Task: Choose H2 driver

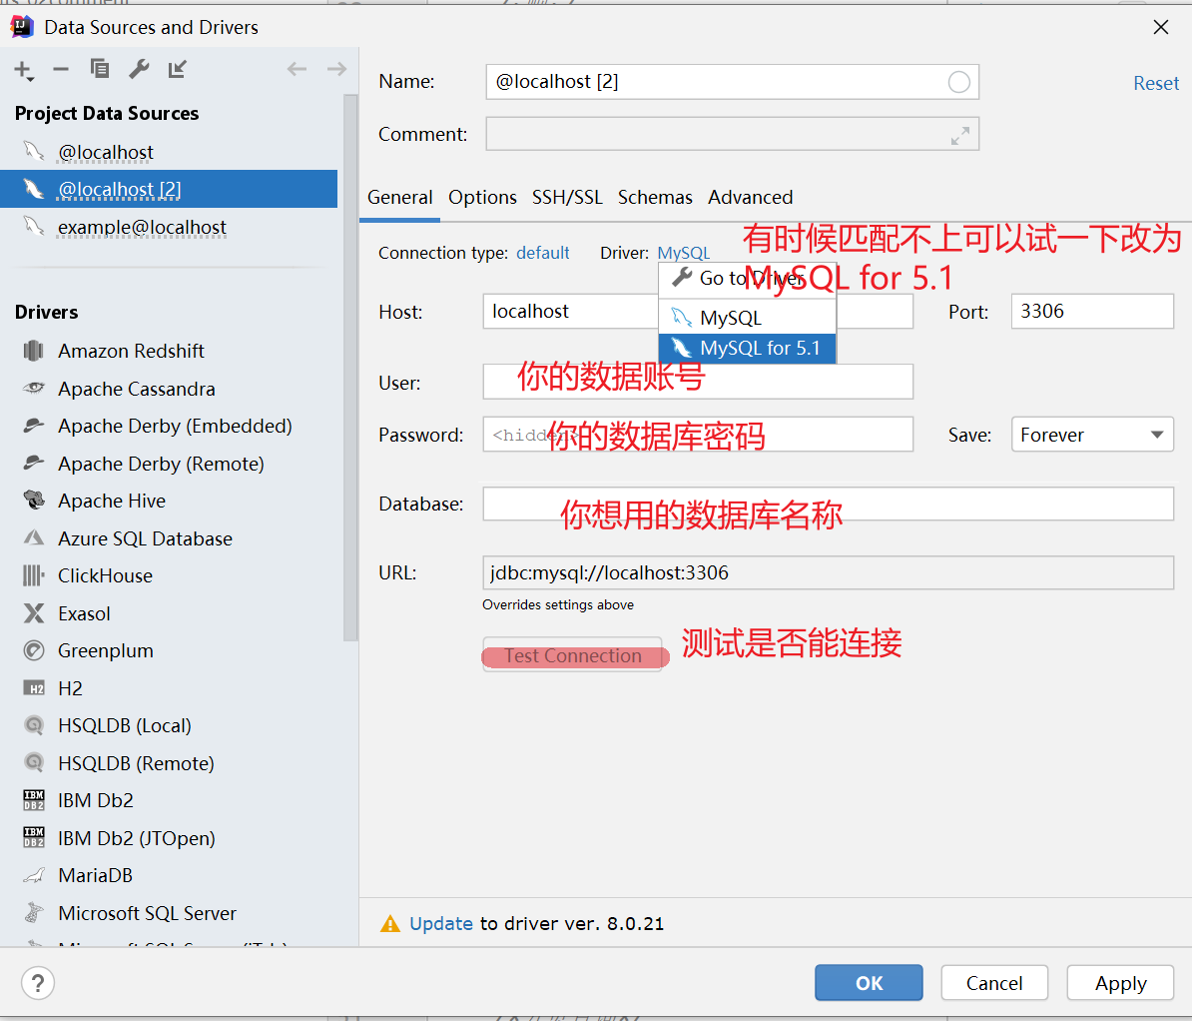Action: pos(70,688)
